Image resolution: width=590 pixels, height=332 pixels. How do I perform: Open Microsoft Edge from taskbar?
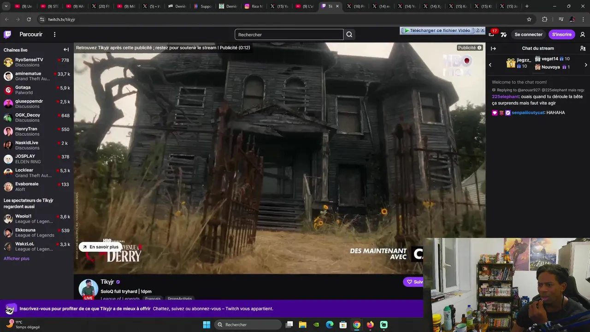(330, 325)
